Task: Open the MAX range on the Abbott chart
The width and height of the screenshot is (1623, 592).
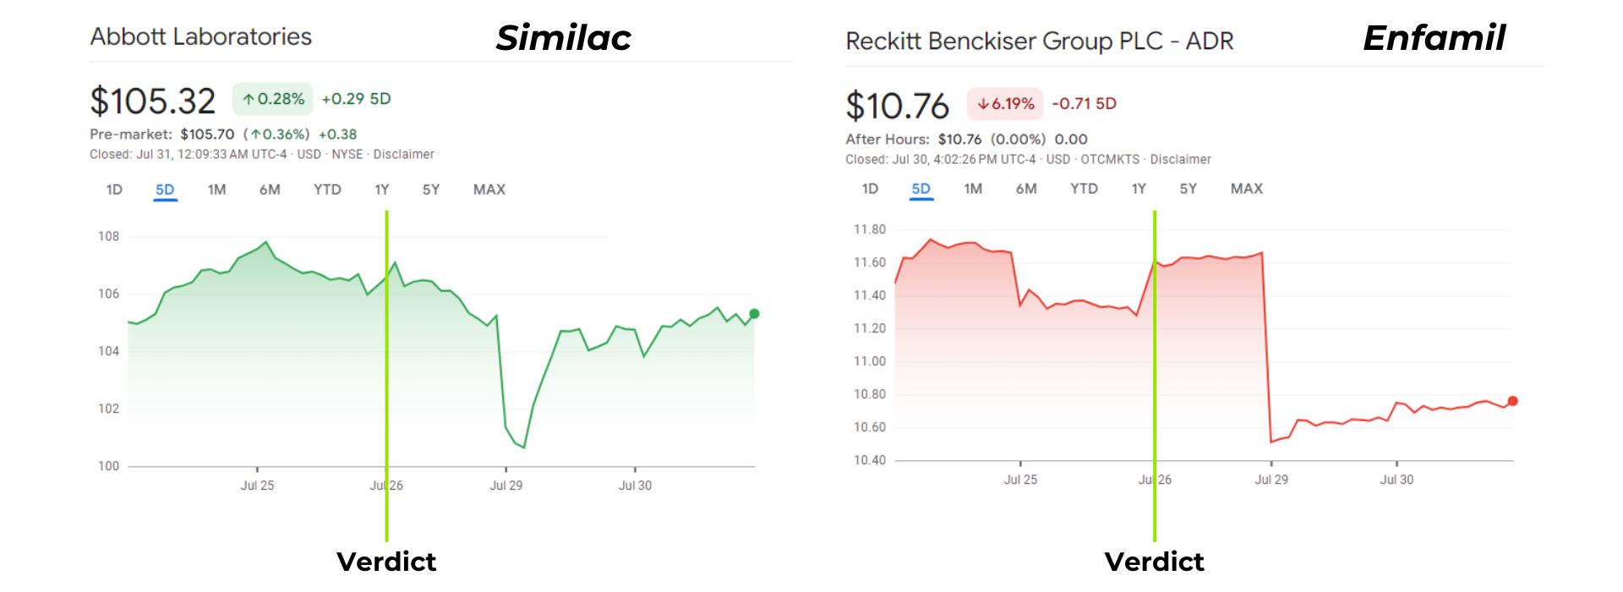Action: [489, 189]
